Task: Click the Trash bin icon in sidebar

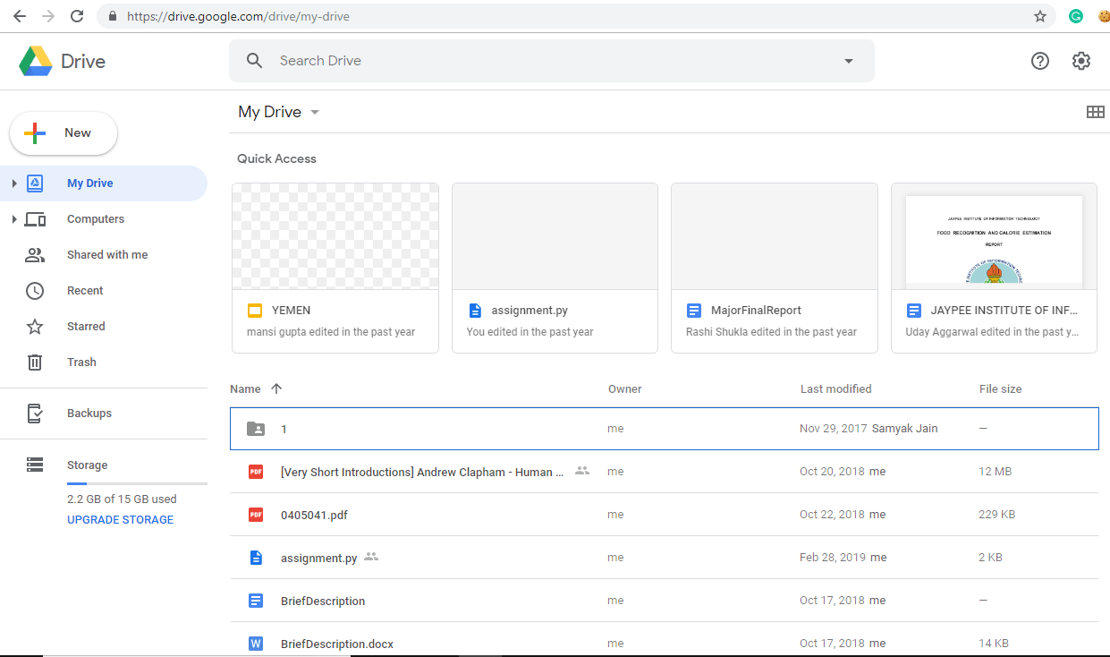Action: pyautogui.click(x=35, y=363)
